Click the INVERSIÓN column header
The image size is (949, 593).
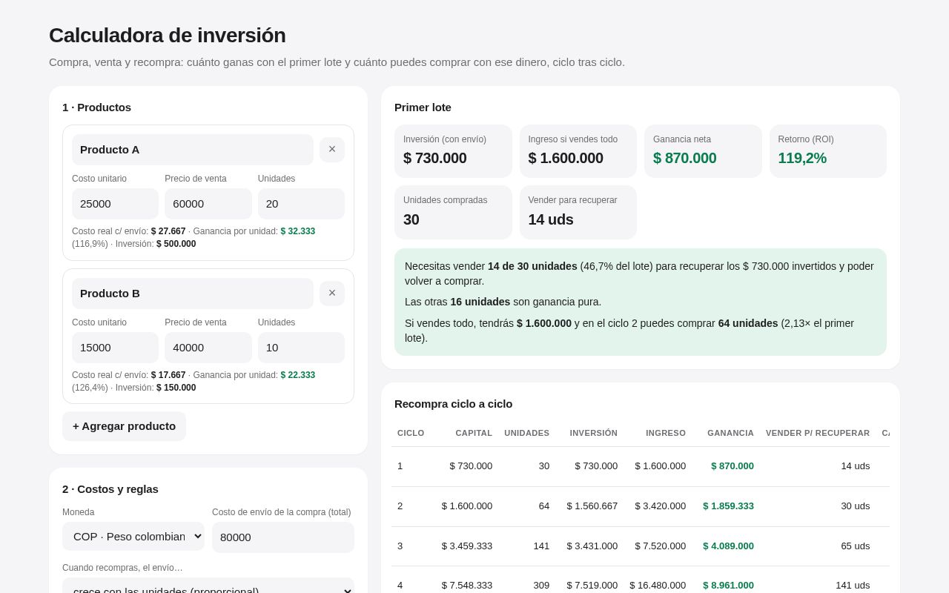pyautogui.click(x=593, y=433)
